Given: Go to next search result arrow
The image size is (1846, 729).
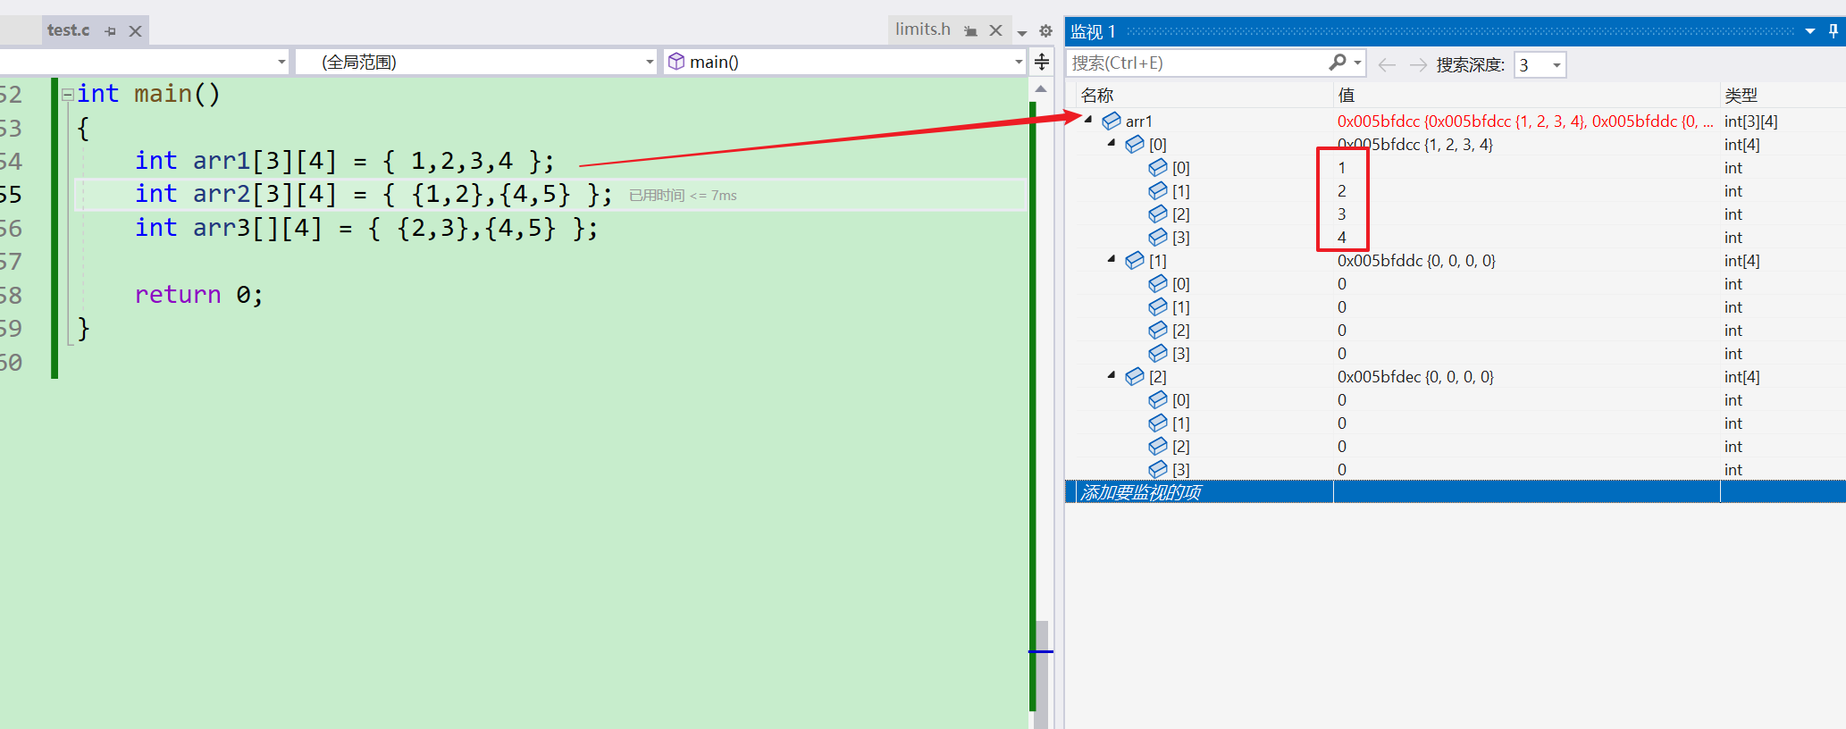Looking at the screenshot, I should click(1418, 64).
